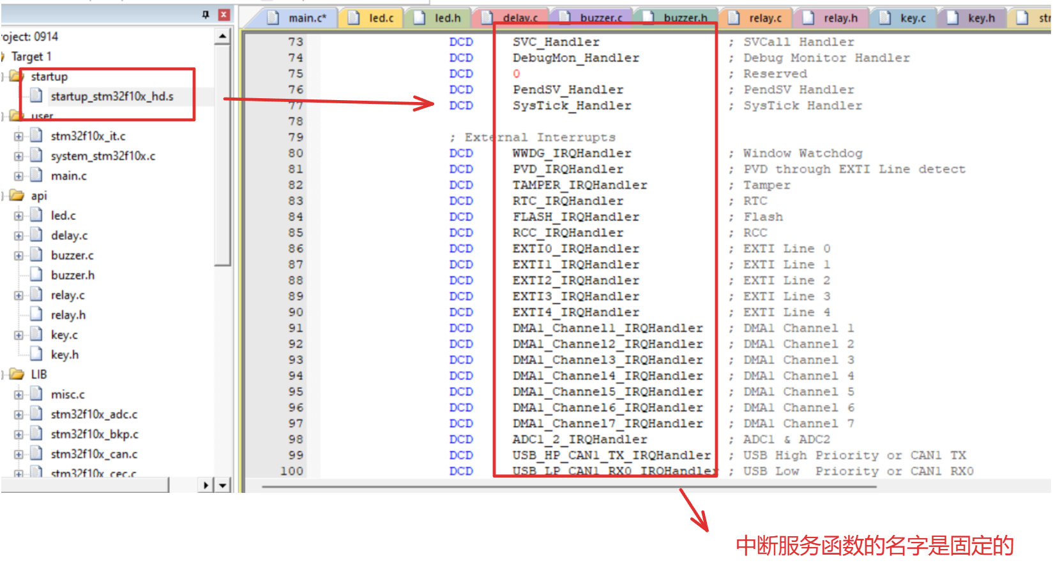Select stm32f10x_it.c in the project tree

pyautogui.click(x=88, y=136)
